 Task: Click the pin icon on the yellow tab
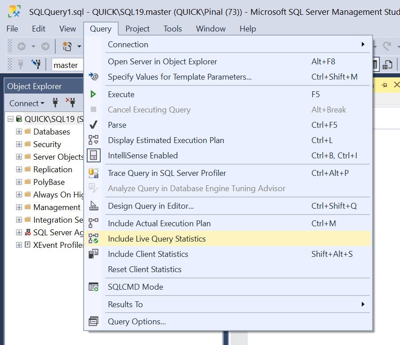click(384, 85)
